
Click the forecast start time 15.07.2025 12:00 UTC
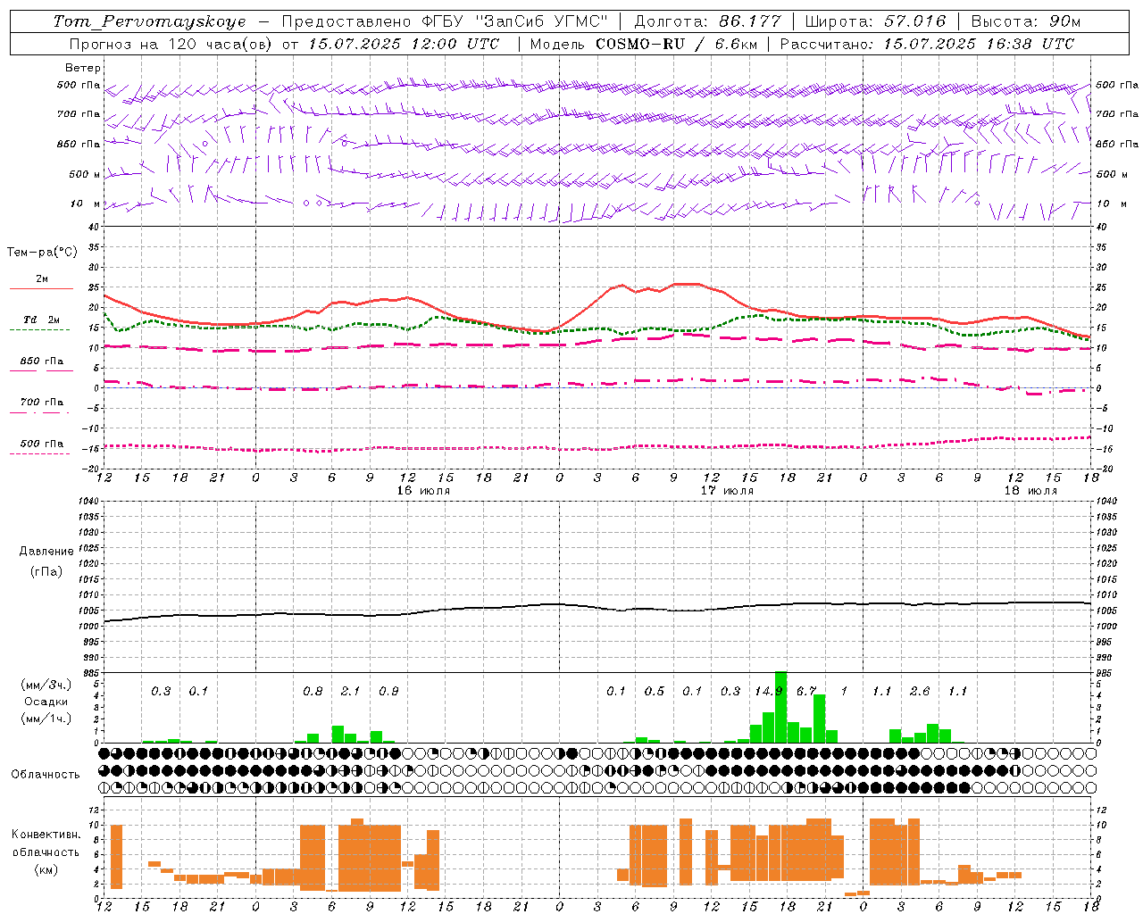coord(404,44)
